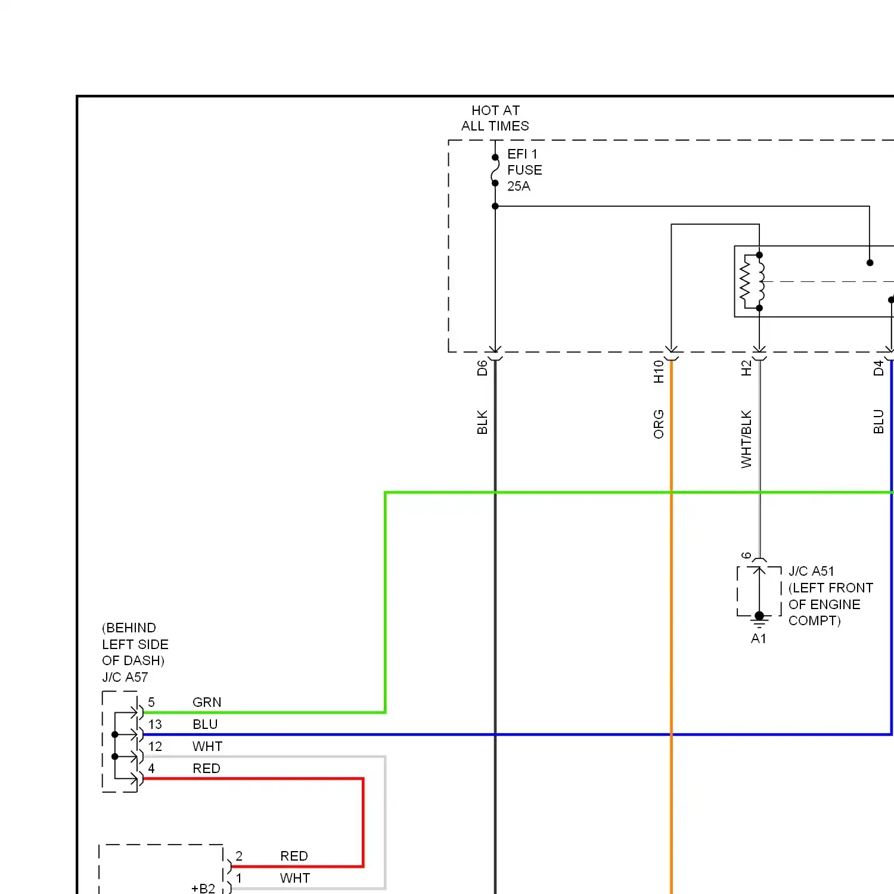Click the WHT label beside pin 1
The width and height of the screenshot is (894, 894).
pyautogui.click(x=295, y=878)
